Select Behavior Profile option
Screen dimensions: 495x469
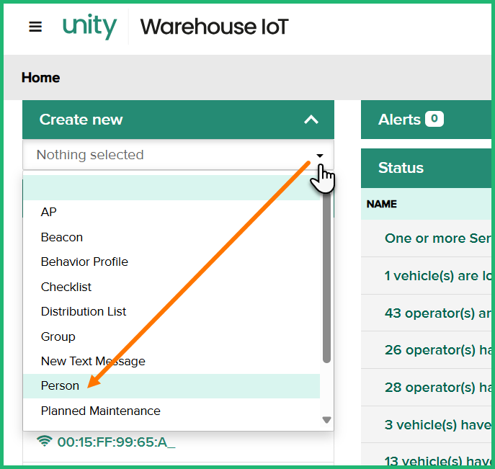pyautogui.click(x=84, y=262)
